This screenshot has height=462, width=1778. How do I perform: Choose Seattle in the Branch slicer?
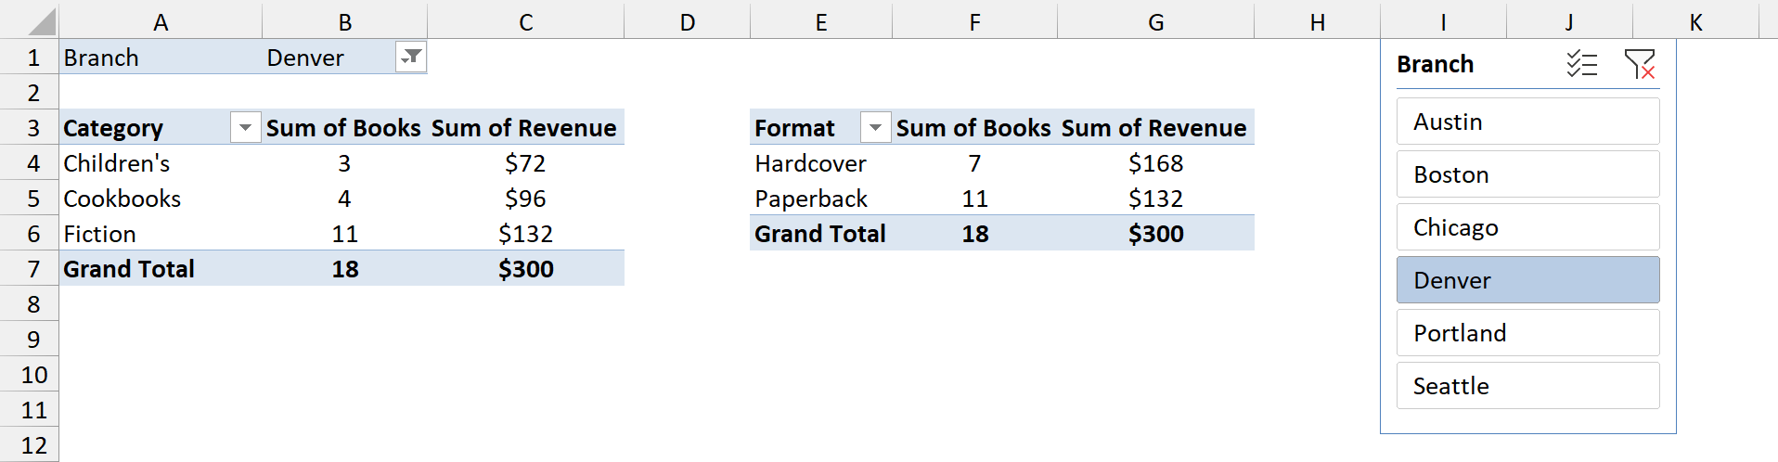(x=1527, y=386)
